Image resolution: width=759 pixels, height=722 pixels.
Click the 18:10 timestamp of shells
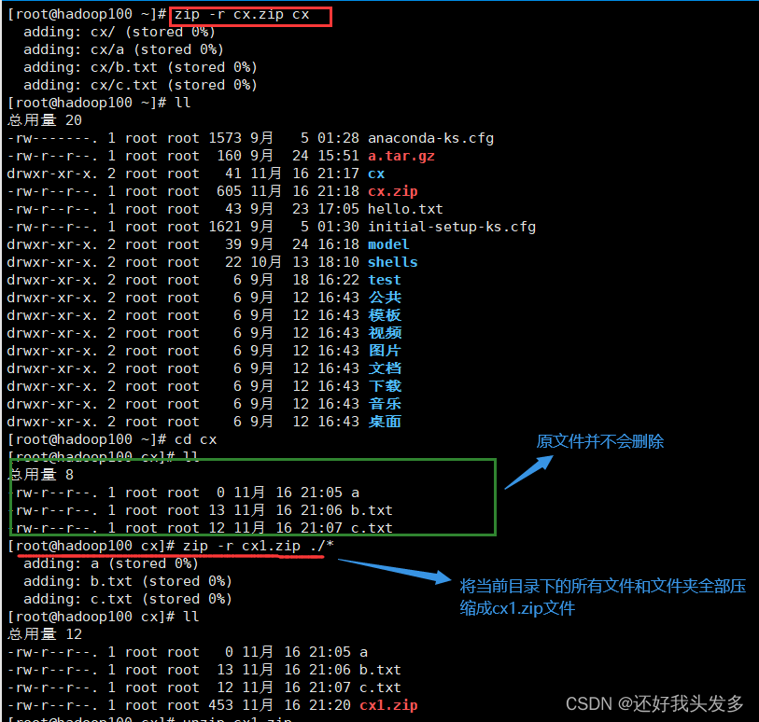[338, 262]
